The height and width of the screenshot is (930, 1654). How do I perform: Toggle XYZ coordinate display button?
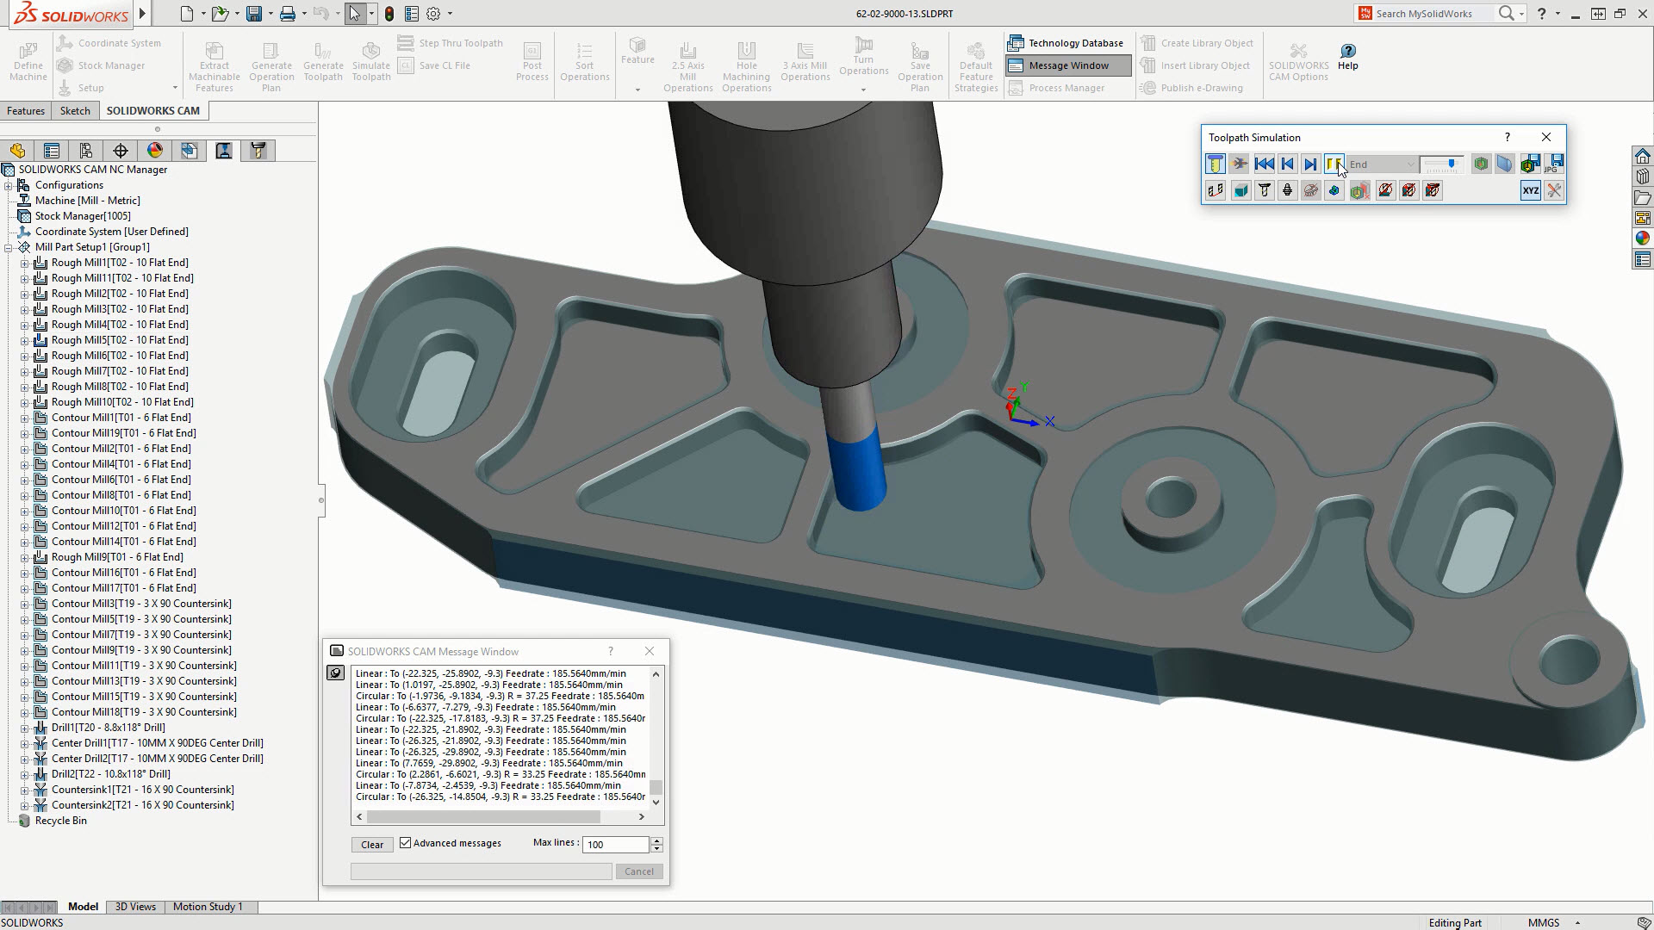(1530, 190)
